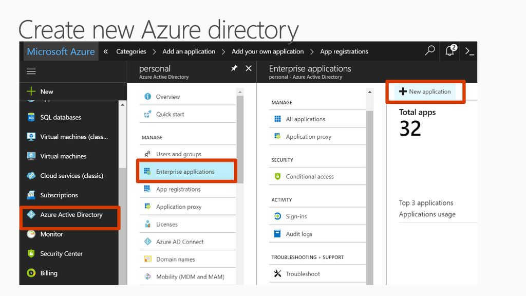Screen dimensions: 526x296
Task: Select Domain names label
Action: click(x=176, y=260)
